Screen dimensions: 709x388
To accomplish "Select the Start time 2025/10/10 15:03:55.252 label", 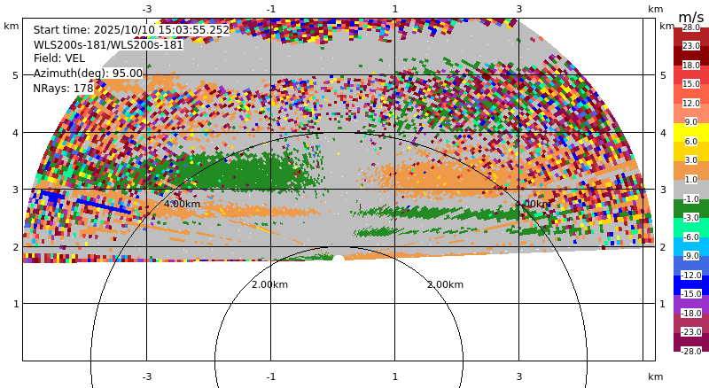I will [x=131, y=30].
